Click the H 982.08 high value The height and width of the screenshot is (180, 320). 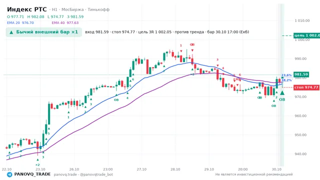(35, 16)
